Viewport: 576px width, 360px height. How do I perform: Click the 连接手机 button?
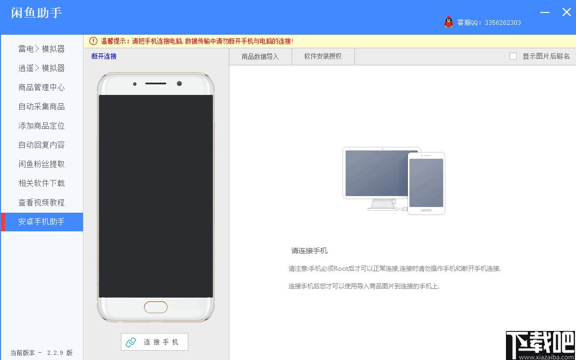point(155,342)
